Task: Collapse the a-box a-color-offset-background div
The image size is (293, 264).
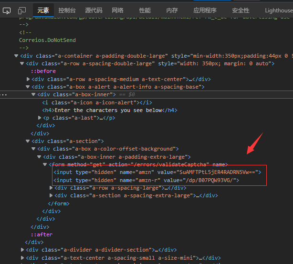Action: pyautogui.click(x=33, y=149)
